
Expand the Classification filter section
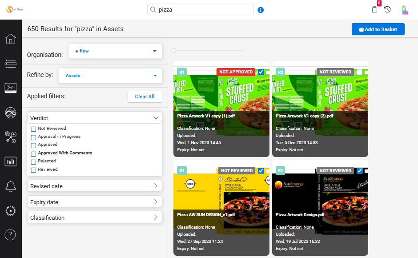tap(94, 218)
